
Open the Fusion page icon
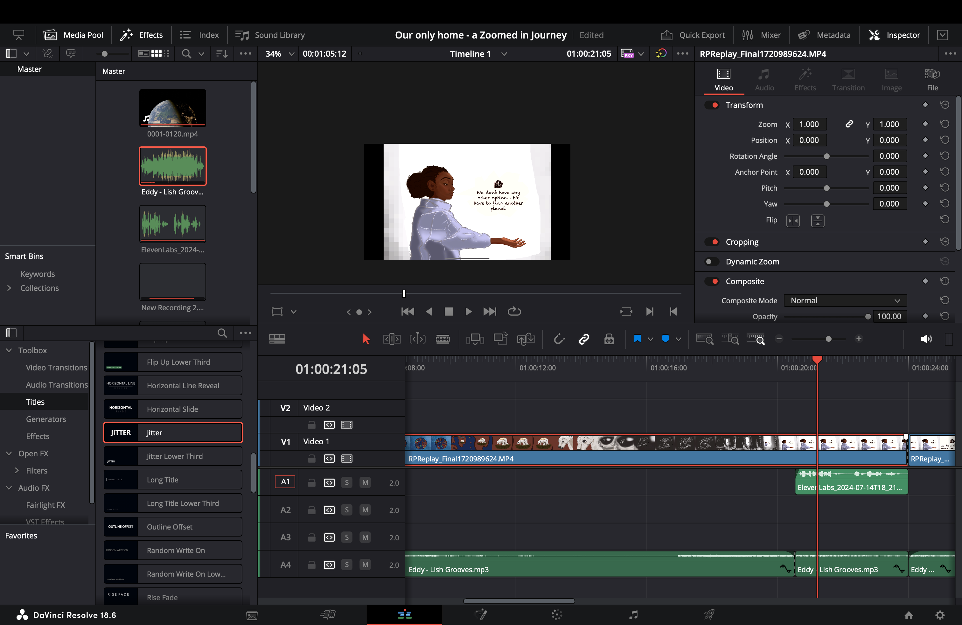click(481, 615)
